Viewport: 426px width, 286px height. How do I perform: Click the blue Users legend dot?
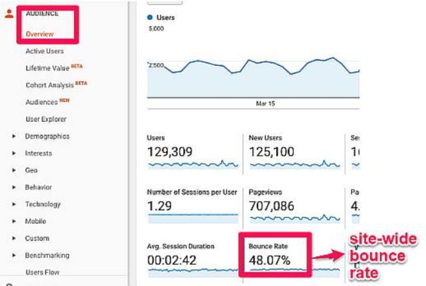point(150,17)
